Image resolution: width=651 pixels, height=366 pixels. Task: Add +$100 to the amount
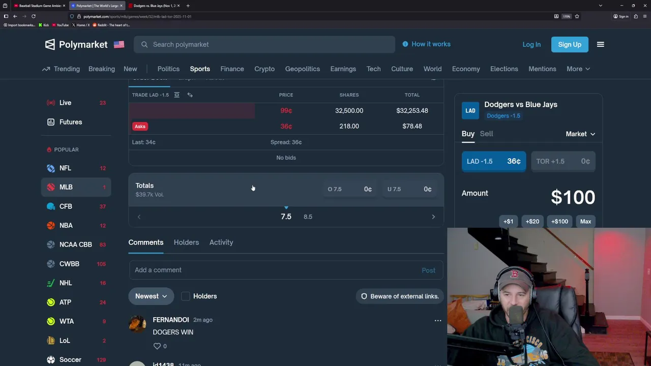[559, 222]
